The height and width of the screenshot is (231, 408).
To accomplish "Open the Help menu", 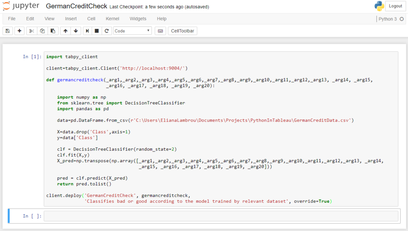I will tap(162, 19).
